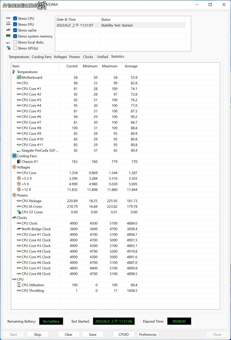Click the icon beside Stress GPU(s)
The image size is (231, 340).
click(8, 48)
